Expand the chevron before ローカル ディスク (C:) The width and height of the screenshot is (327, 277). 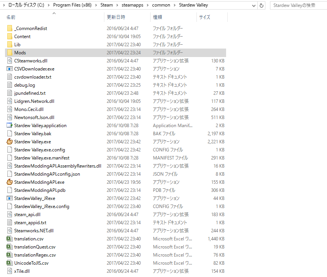pos(4,5)
